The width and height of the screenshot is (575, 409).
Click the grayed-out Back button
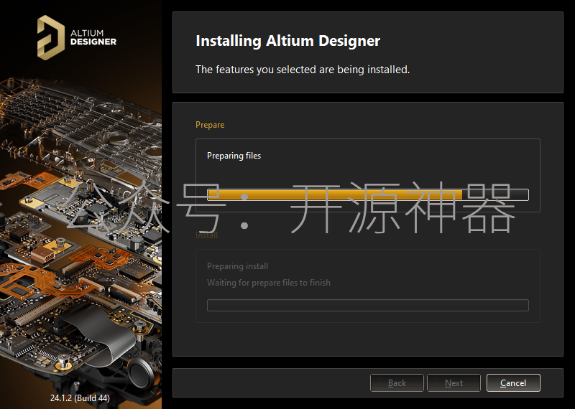point(397,383)
